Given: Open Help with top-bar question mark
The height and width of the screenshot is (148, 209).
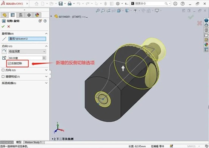Looking at the screenshot, I should point(183,4).
